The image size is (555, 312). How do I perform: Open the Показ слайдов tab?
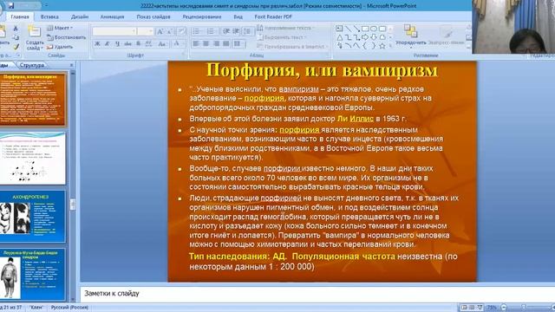[153, 16]
